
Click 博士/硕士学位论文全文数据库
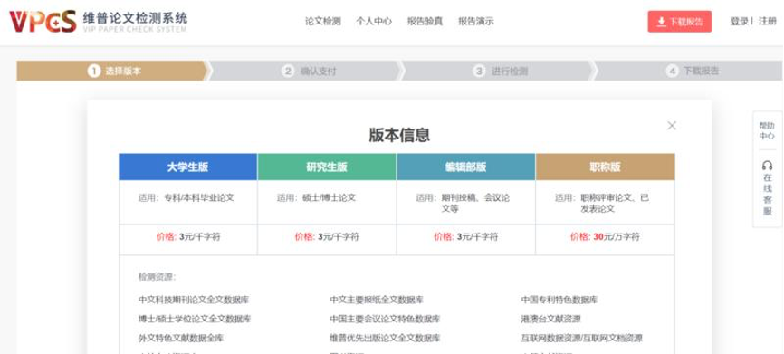pyautogui.click(x=195, y=319)
